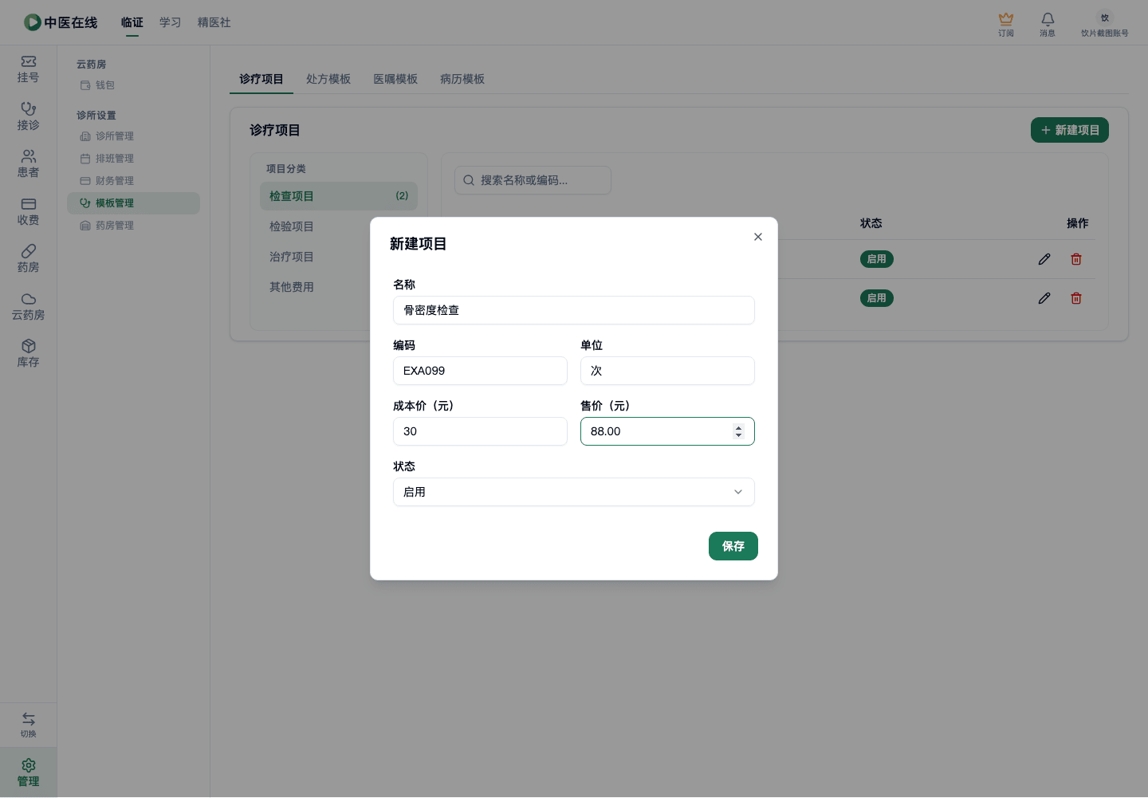Screen dimensions: 1148x798
Task: Open the 药房 pharmacy sidebar icon
Action: coord(28,259)
